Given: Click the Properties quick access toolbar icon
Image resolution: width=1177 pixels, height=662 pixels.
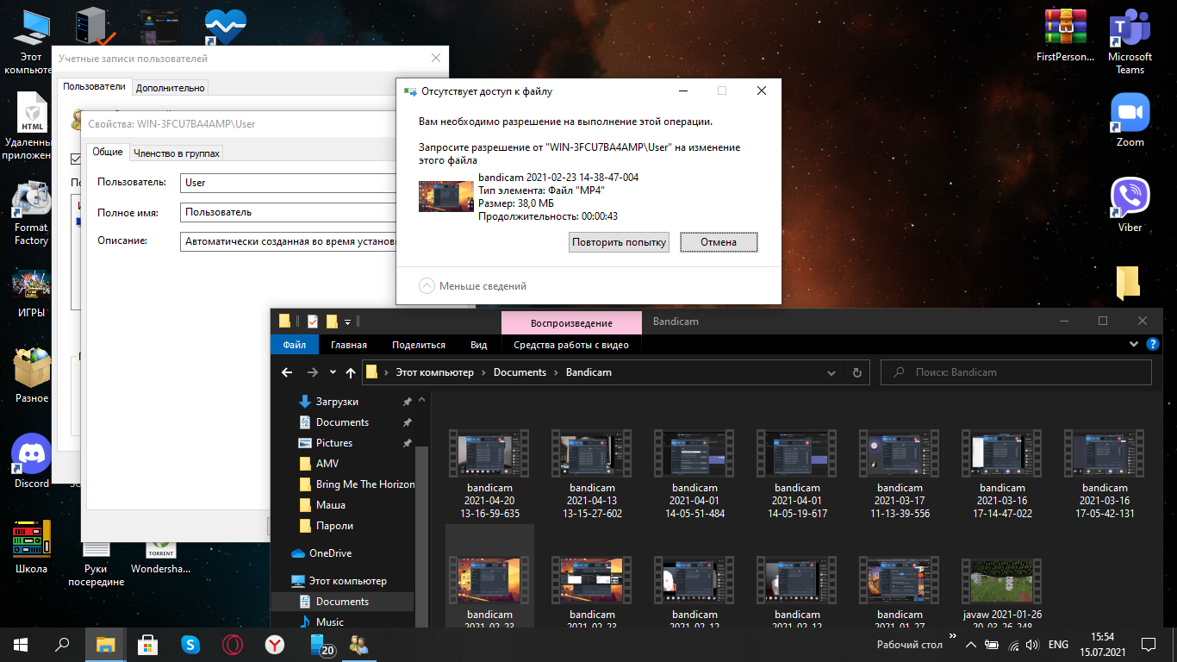Looking at the screenshot, I should (312, 322).
